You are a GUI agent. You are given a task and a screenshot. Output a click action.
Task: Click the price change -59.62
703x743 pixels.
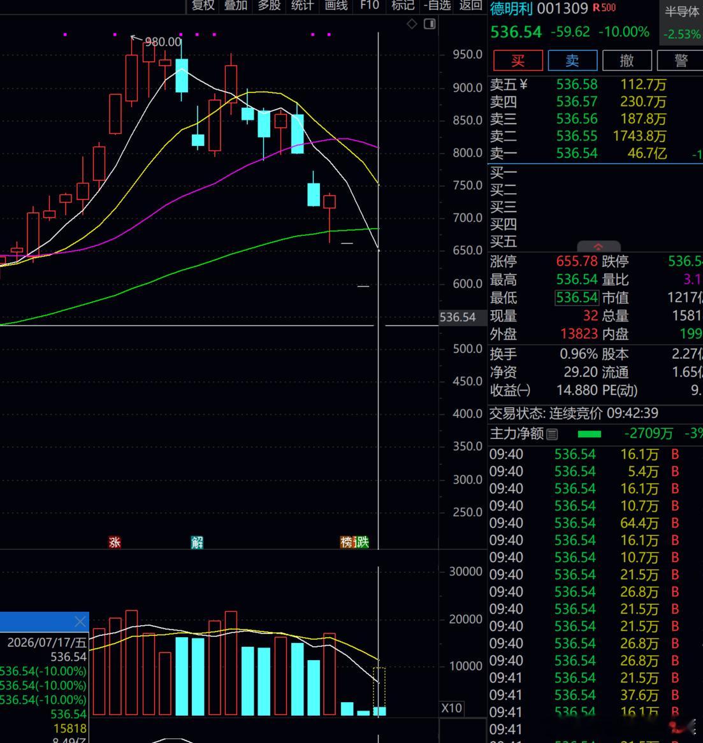[570, 32]
